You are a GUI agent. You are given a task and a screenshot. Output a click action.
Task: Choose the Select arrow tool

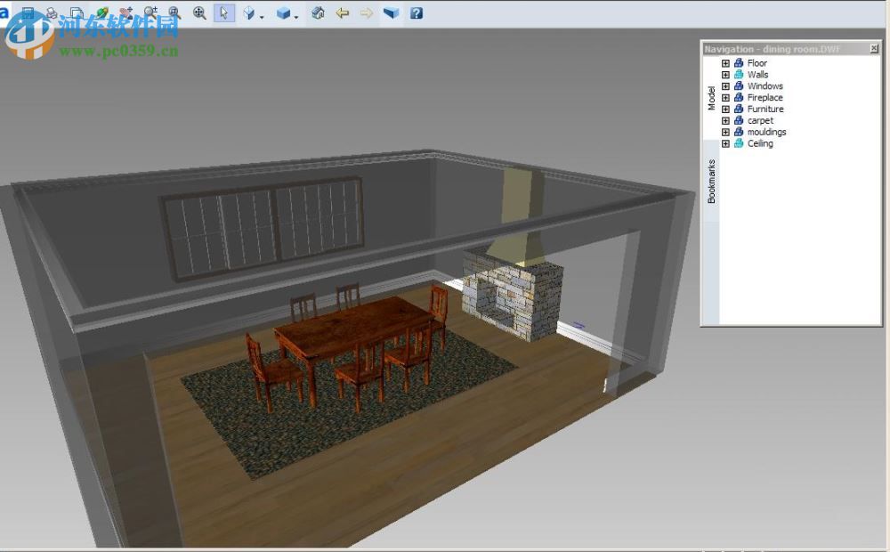225,13
